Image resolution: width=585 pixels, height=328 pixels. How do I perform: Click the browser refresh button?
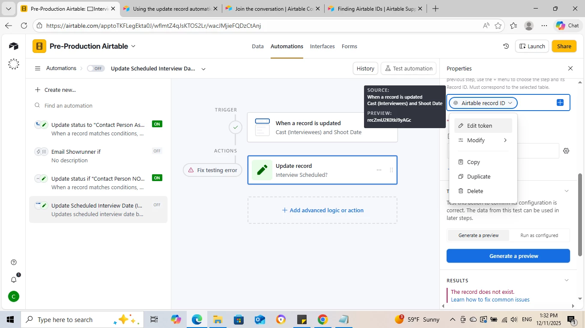pos(24,26)
